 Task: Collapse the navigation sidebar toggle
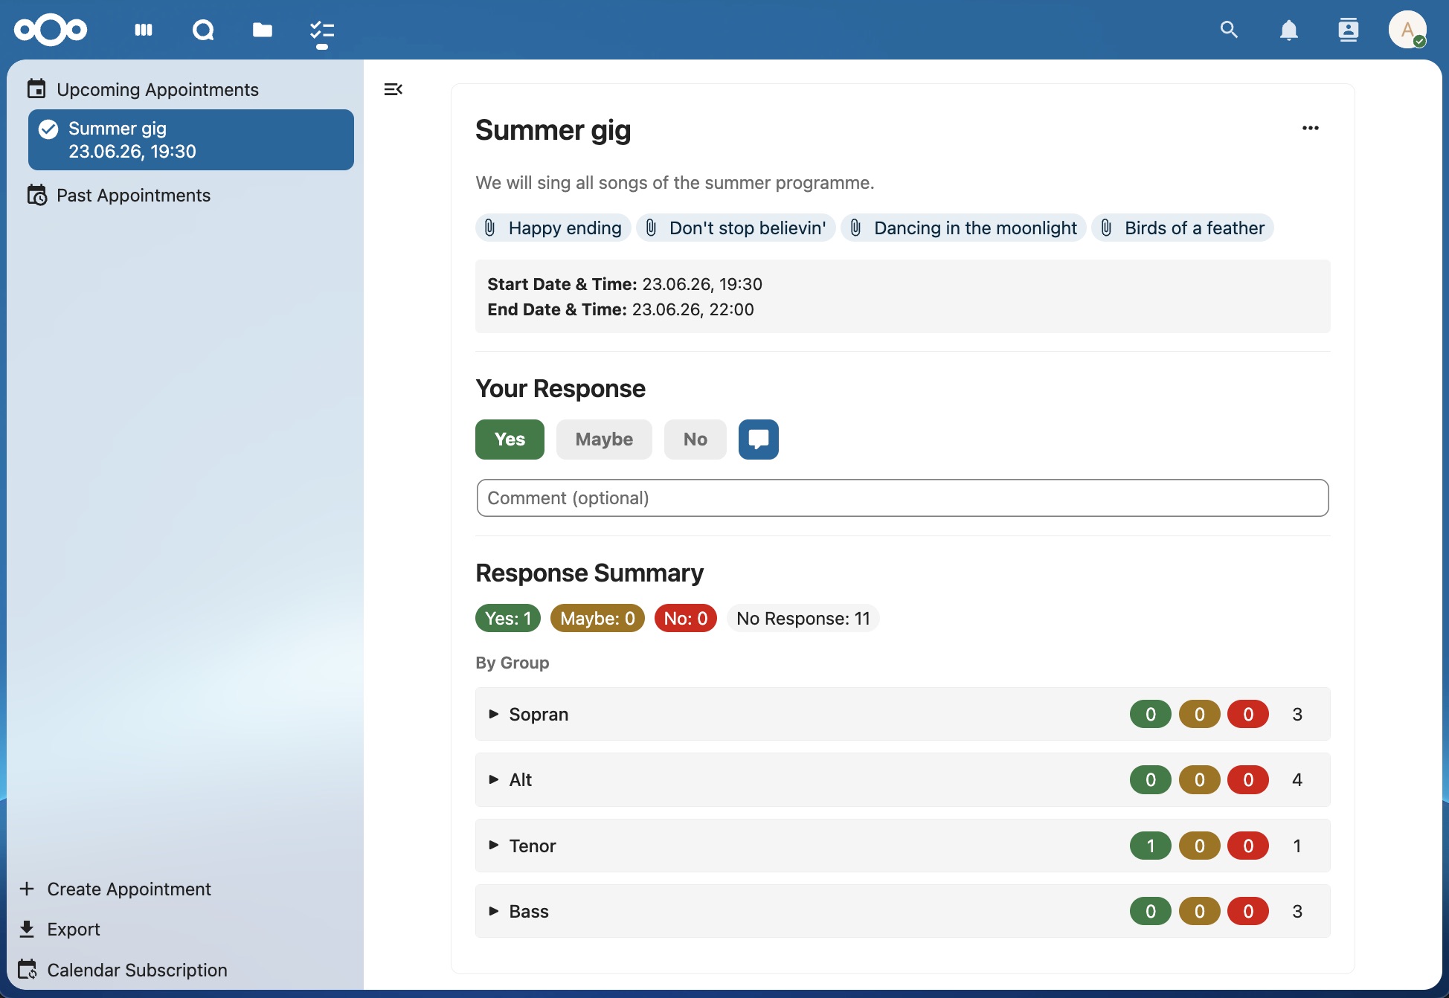tap(393, 89)
